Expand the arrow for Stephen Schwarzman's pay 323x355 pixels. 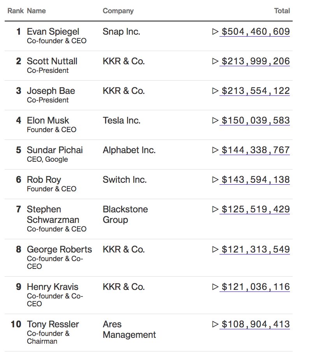point(215,209)
